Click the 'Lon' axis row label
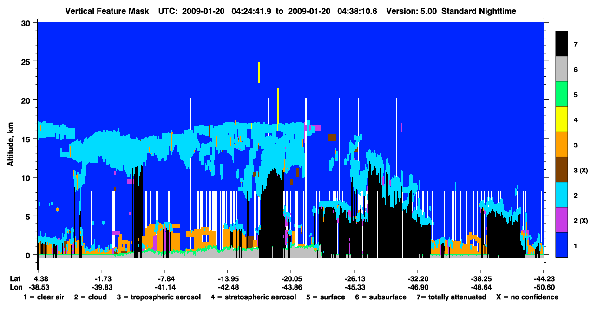This screenshot has width=604, height=310. [16, 287]
